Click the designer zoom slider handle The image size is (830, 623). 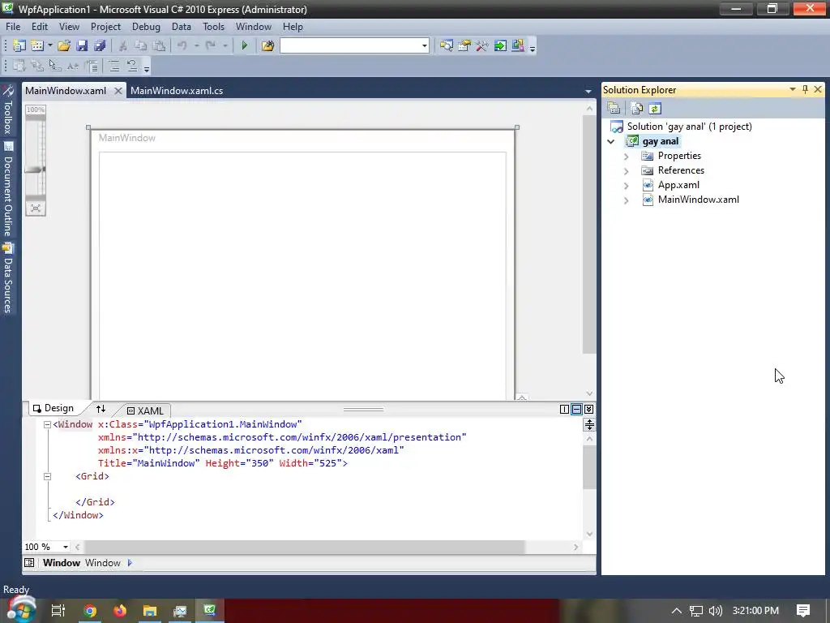tap(35, 169)
